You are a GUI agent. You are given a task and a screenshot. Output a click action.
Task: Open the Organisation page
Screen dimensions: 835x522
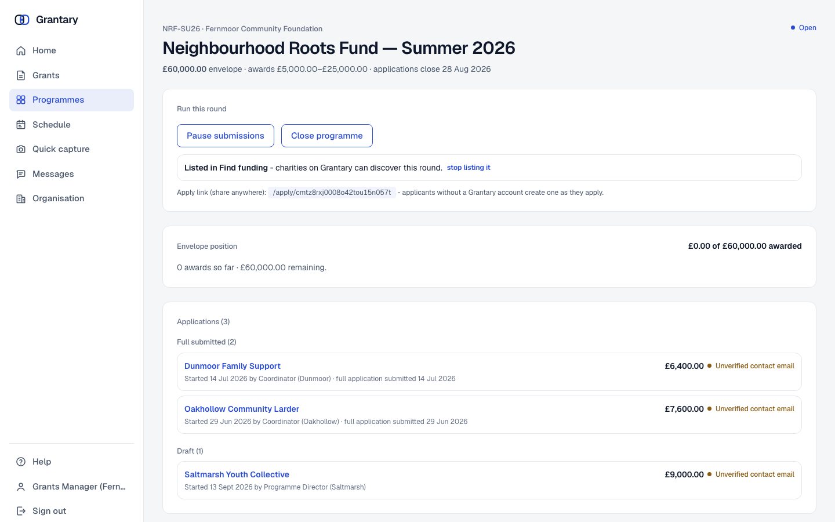pos(71,198)
